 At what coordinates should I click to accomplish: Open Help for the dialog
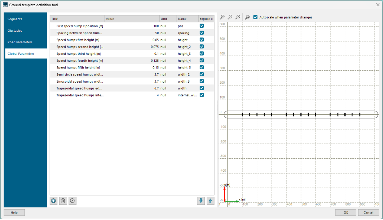(x=14, y=212)
